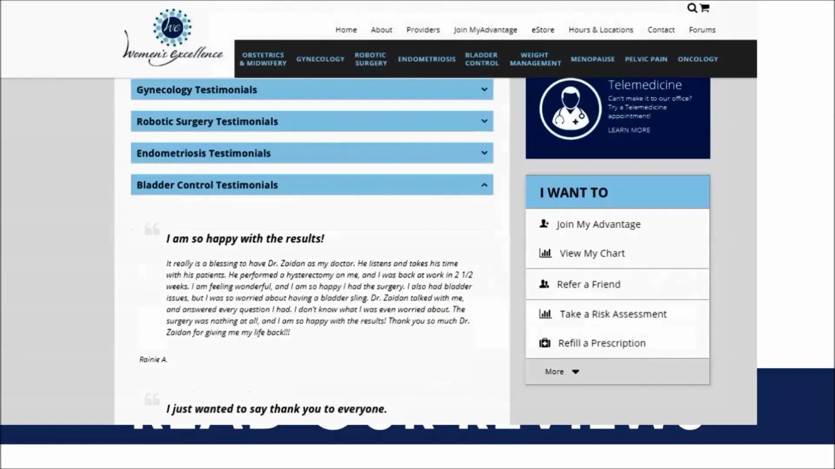Click the I WANT TO panel heading
This screenshot has width=835, height=469.
tap(574, 192)
